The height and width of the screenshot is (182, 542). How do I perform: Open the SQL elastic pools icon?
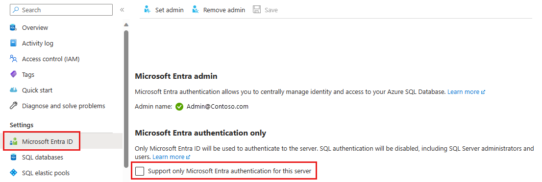13,173
